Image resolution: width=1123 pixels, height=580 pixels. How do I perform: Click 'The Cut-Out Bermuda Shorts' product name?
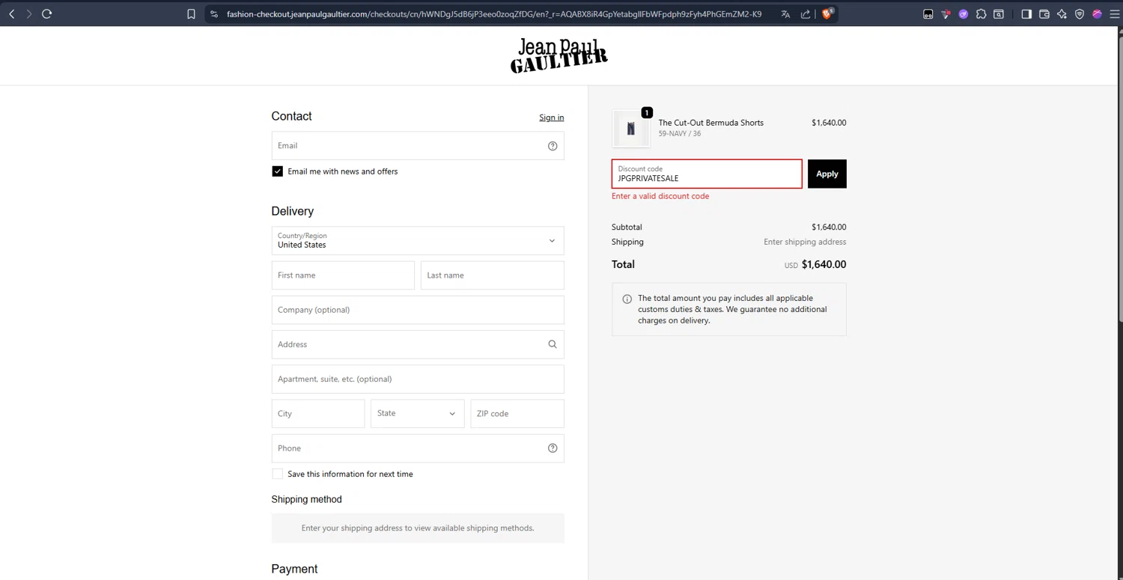pyautogui.click(x=711, y=123)
